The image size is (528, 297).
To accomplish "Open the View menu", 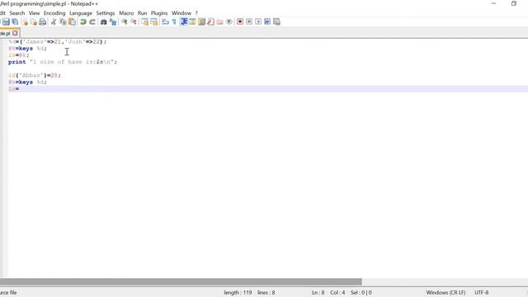I will 34,13.
